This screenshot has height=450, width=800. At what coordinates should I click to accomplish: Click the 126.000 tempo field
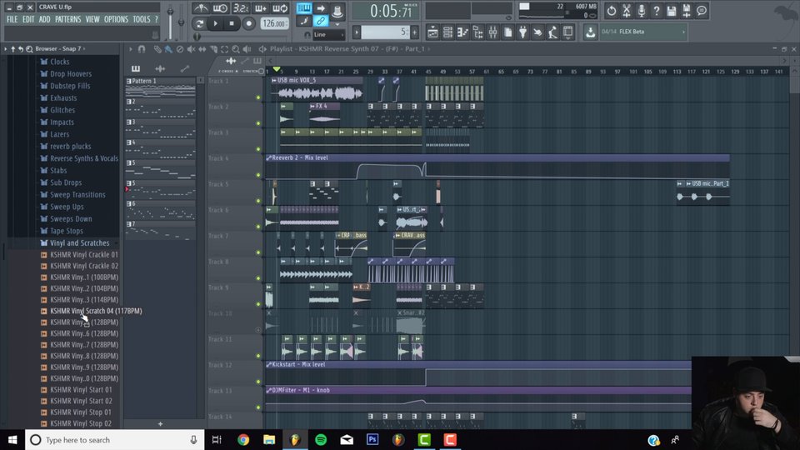[274, 23]
